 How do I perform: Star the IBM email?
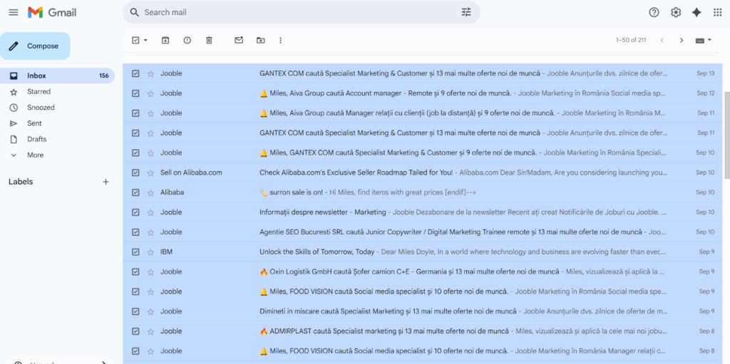tap(150, 252)
